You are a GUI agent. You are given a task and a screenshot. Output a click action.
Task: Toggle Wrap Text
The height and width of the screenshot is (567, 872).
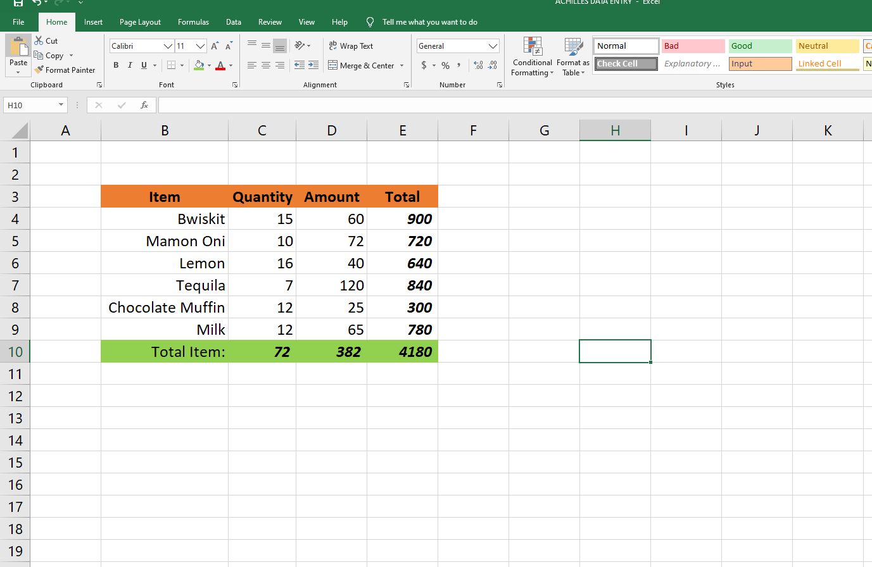(351, 46)
